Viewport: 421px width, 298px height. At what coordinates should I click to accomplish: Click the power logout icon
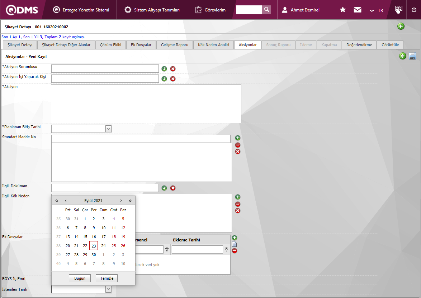point(414,10)
